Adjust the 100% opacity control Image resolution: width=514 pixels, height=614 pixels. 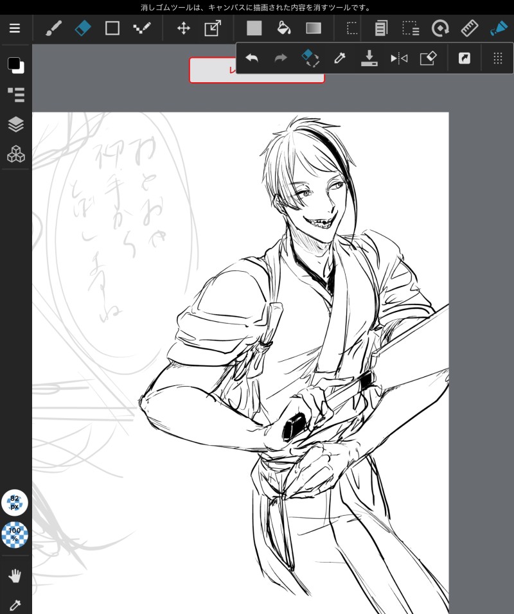[x=15, y=534]
